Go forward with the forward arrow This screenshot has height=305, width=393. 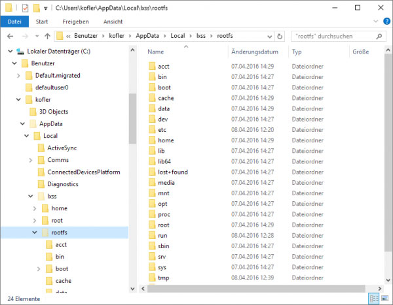[25, 37]
